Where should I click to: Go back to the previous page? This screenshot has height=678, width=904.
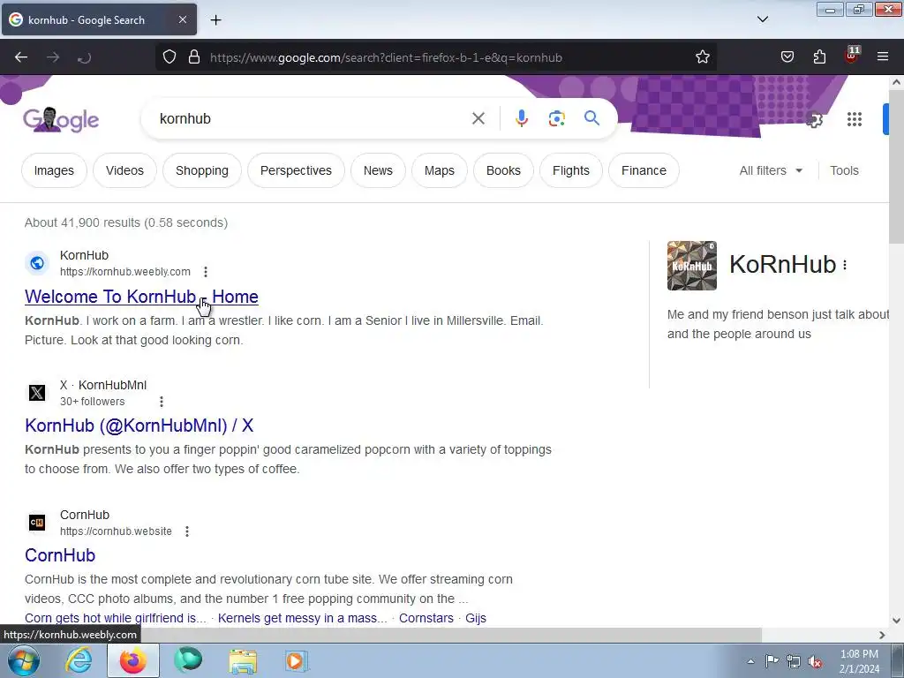click(21, 57)
